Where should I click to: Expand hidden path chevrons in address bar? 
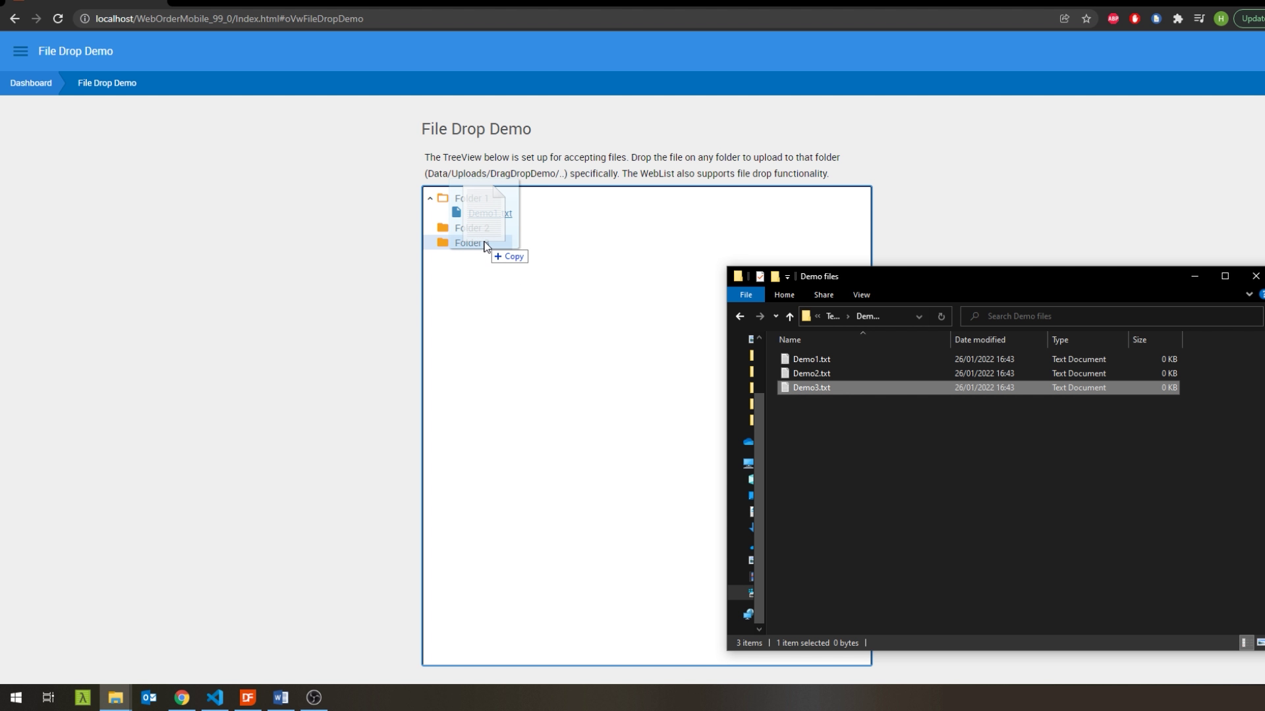[818, 317]
